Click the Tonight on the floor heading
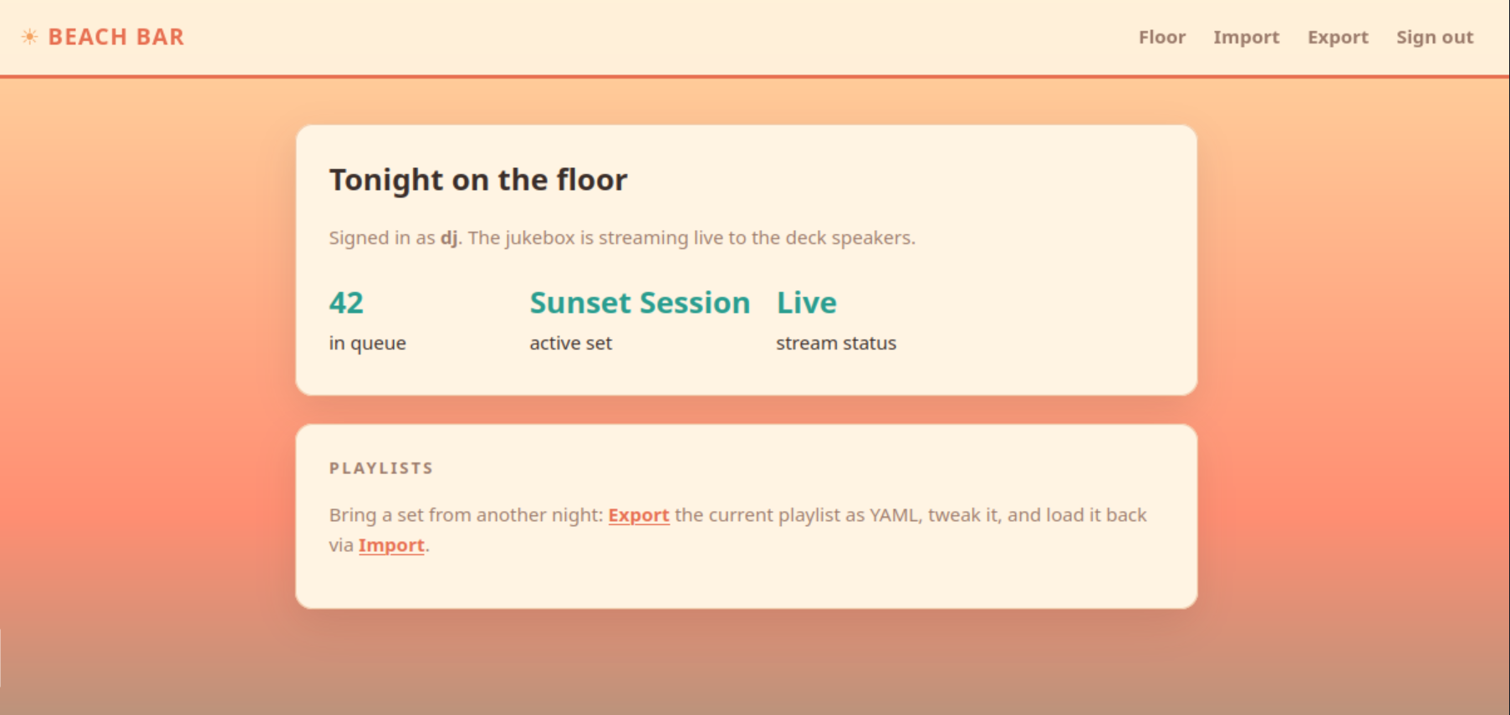1510x715 pixels. tap(478, 180)
